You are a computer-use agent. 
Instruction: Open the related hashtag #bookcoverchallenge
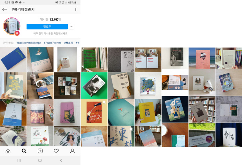coord(29,43)
